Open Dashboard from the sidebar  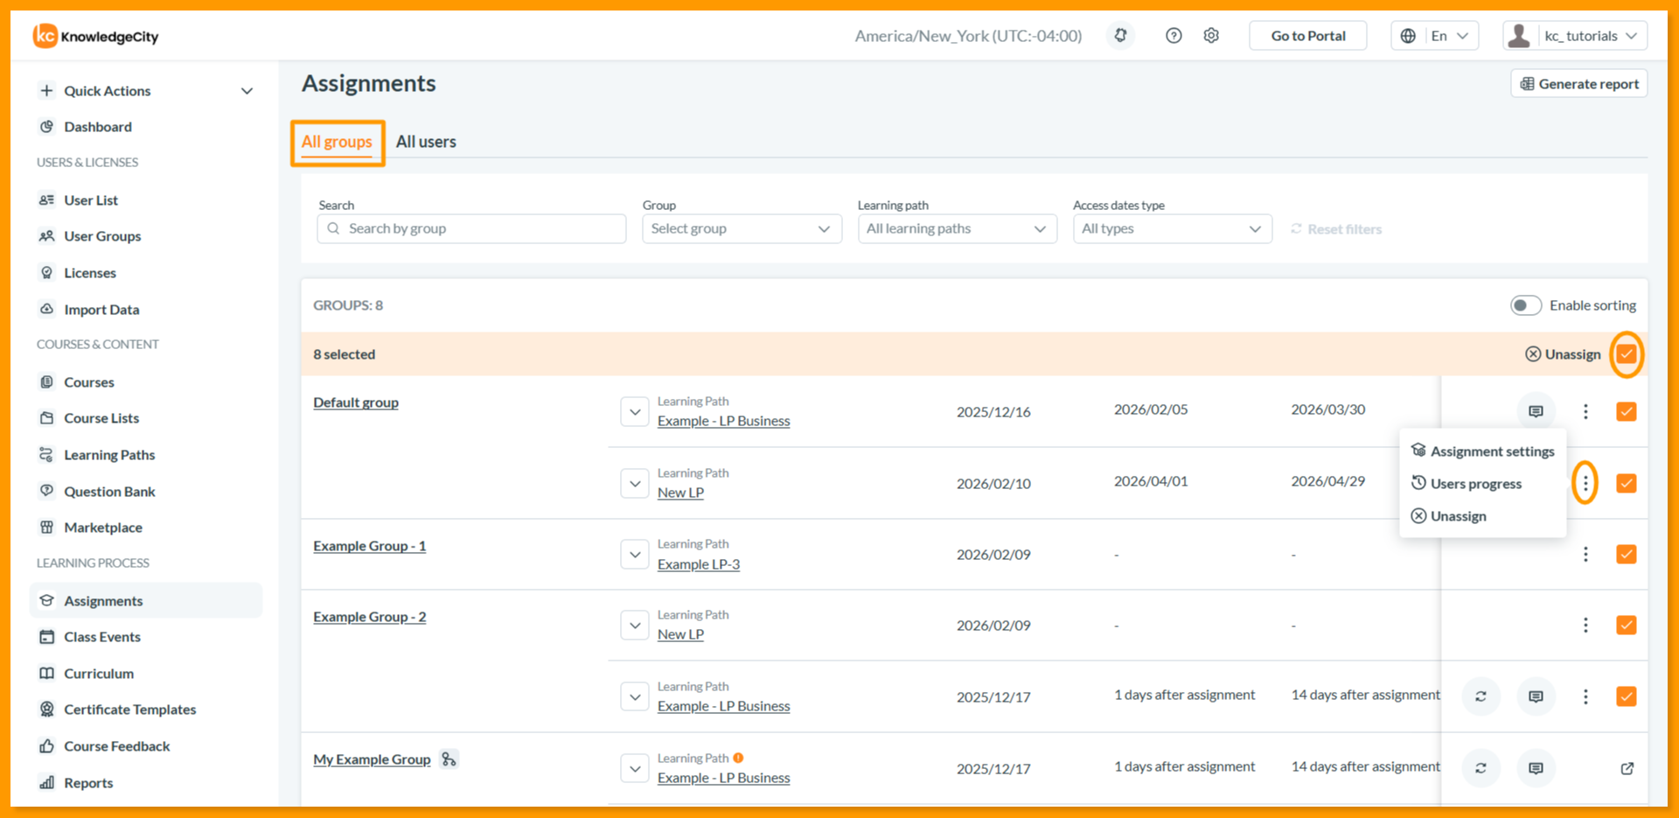[97, 127]
